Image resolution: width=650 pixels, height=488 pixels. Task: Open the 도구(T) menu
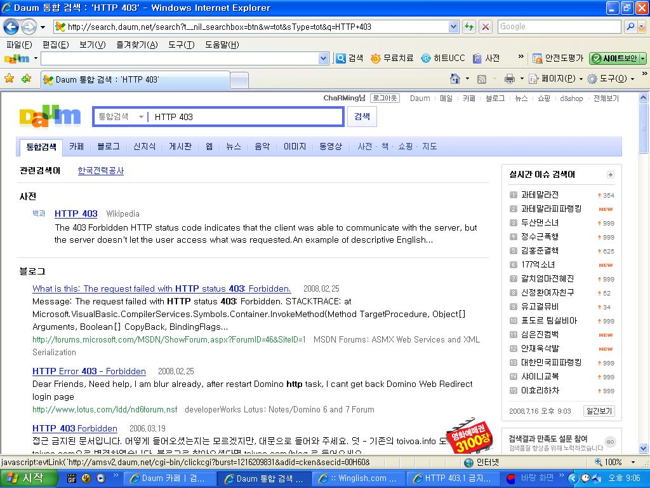181,44
